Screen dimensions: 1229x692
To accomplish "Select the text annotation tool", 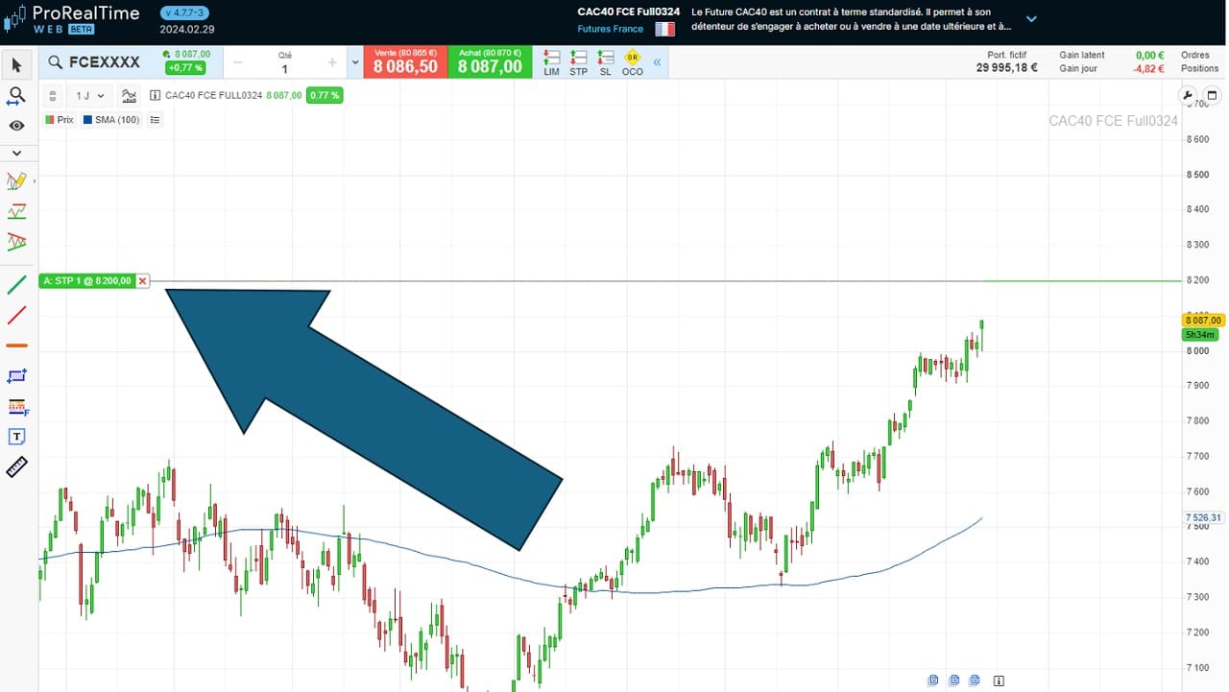I will click(17, 437).
